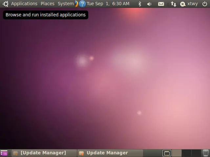Click the clock showing Tue Sep 1
Screen dimensions: 210x157
(x=108, y=4)
